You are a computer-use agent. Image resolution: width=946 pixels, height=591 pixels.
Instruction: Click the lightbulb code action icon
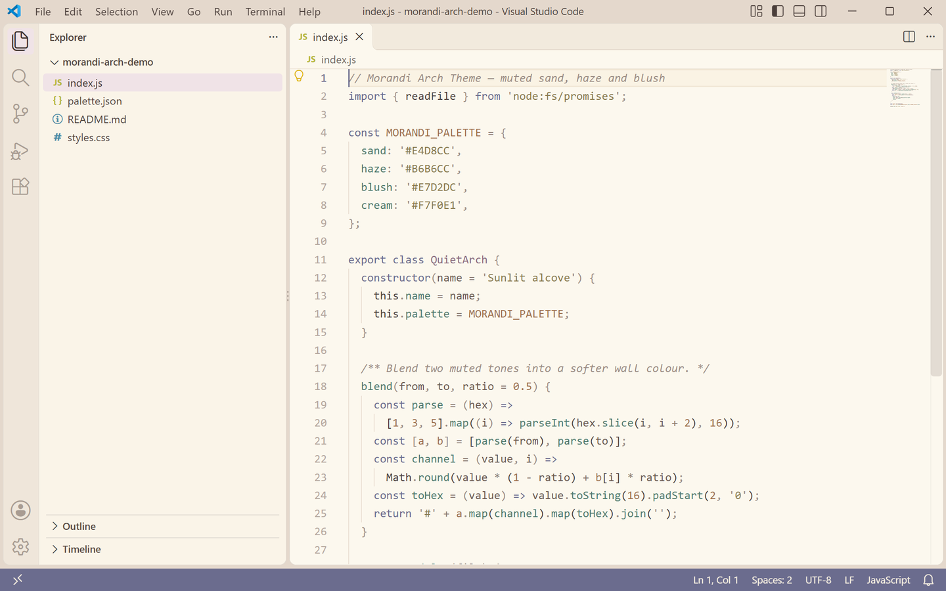click(x=299, y=77)
